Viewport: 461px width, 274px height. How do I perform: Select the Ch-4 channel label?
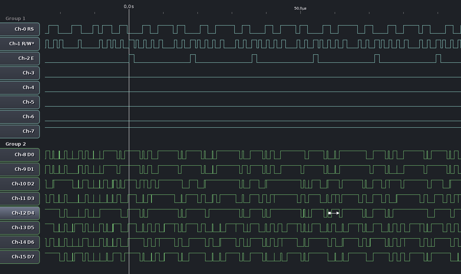click(20, 88)
